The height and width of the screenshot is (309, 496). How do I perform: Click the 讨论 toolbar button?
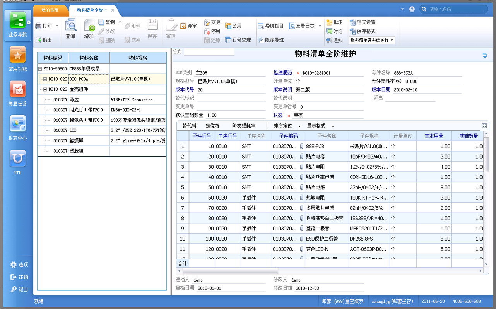coord(335,31)
